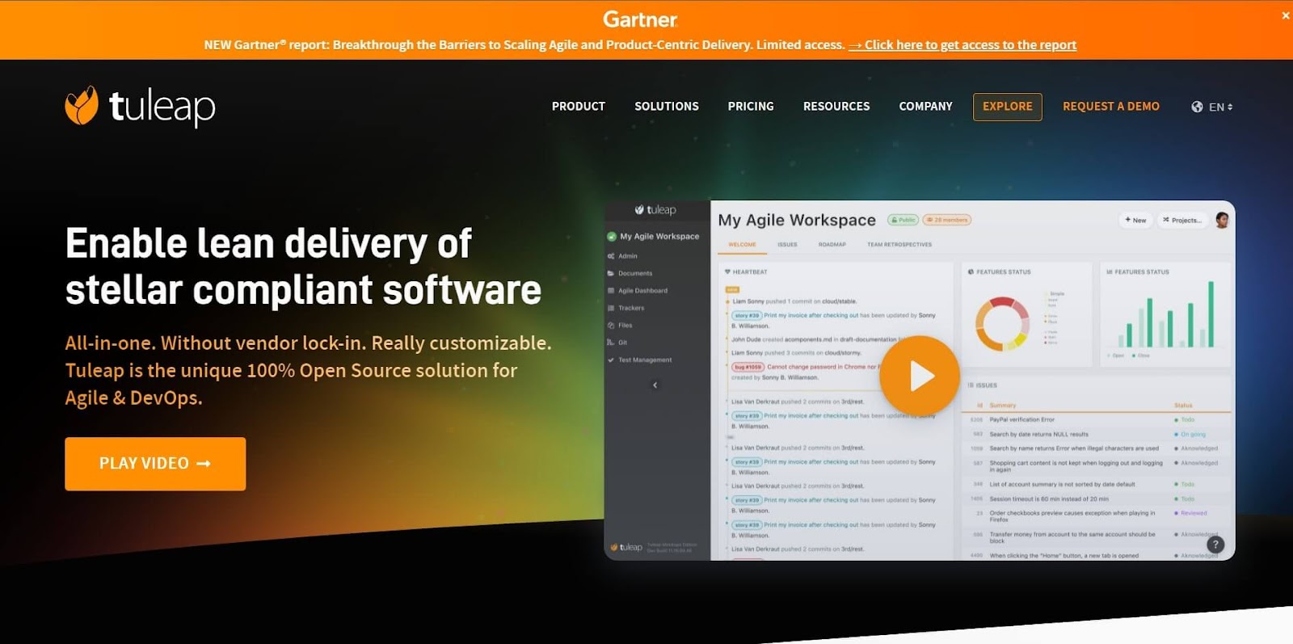The height and width of the screenshot is (644, 1293).
Task: Open the Projects switcher button in preview
Action: [x=1183, y=220]
